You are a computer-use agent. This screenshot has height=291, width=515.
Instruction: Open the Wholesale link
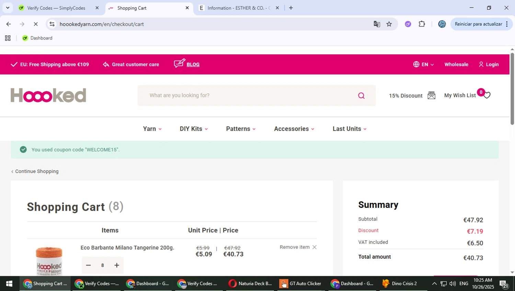pyautogui.click(x=456, y=64)
